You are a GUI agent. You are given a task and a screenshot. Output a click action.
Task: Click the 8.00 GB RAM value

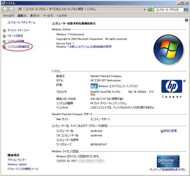coord(107,99)
